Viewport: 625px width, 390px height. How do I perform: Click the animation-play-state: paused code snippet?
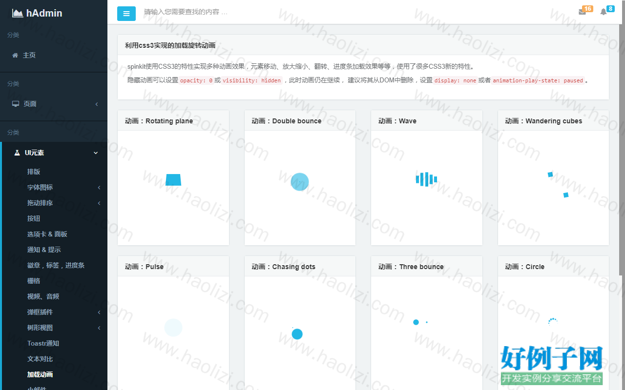pos(538,80)
